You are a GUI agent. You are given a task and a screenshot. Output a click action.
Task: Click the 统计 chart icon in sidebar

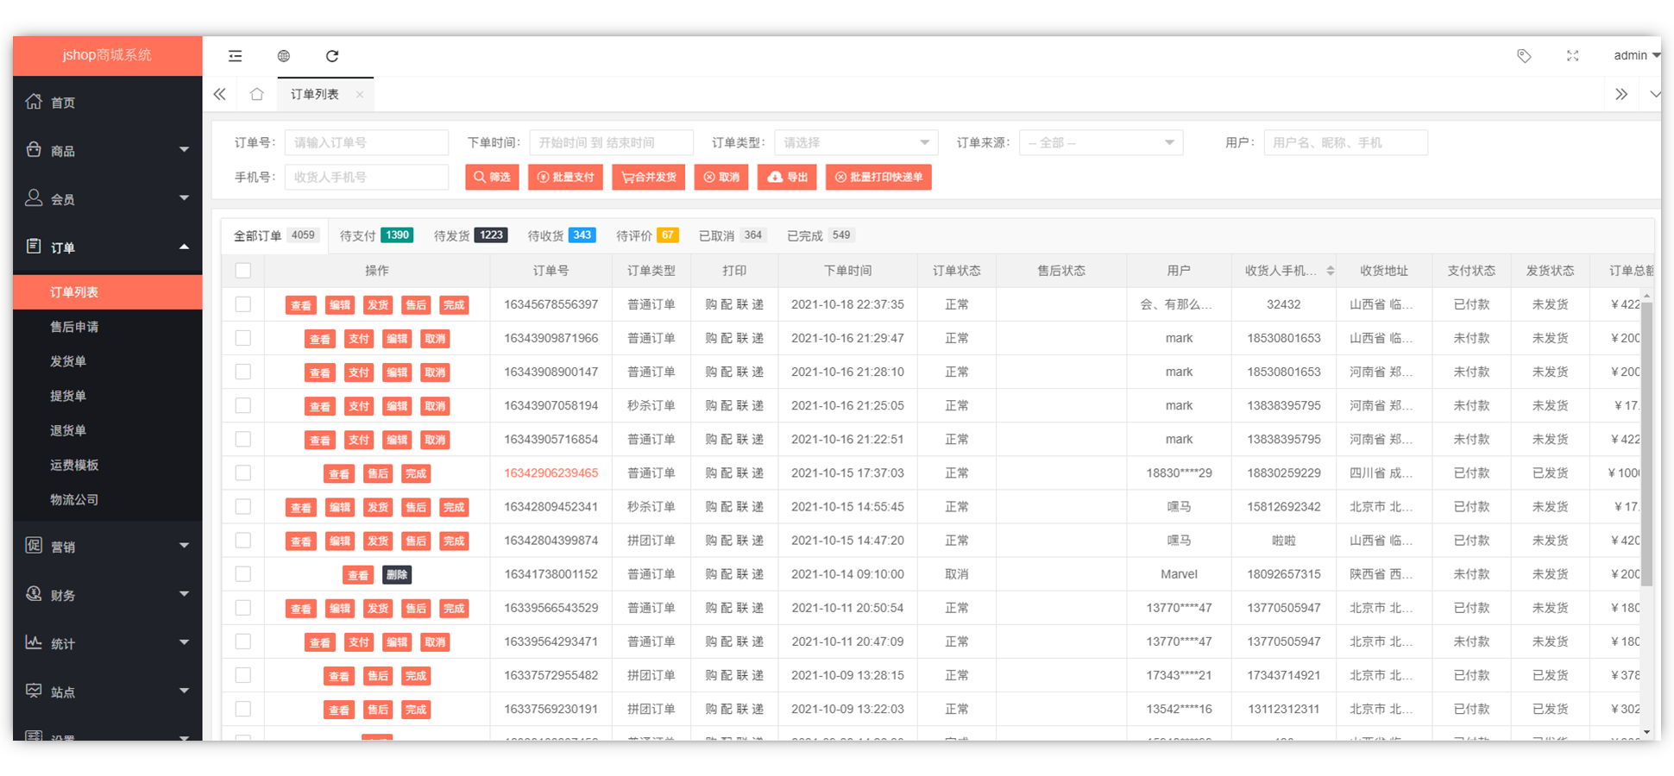[x=34, y=642]
